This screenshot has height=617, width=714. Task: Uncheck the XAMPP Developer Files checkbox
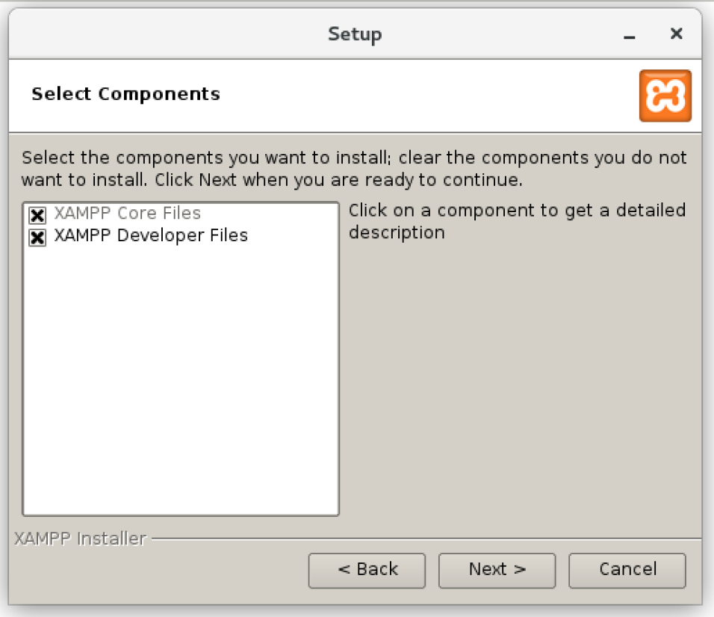[37, 238]
